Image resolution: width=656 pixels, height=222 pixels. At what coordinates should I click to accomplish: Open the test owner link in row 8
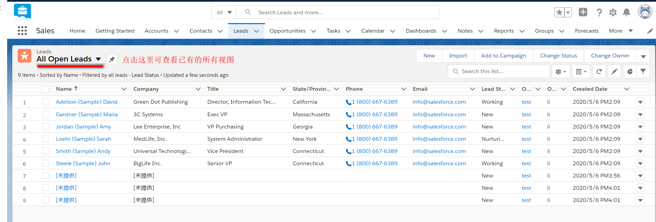(526, 188)
